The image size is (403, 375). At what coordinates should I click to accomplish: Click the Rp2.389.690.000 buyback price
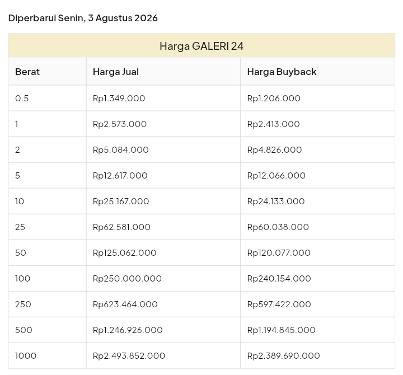(x=283, y=355)
